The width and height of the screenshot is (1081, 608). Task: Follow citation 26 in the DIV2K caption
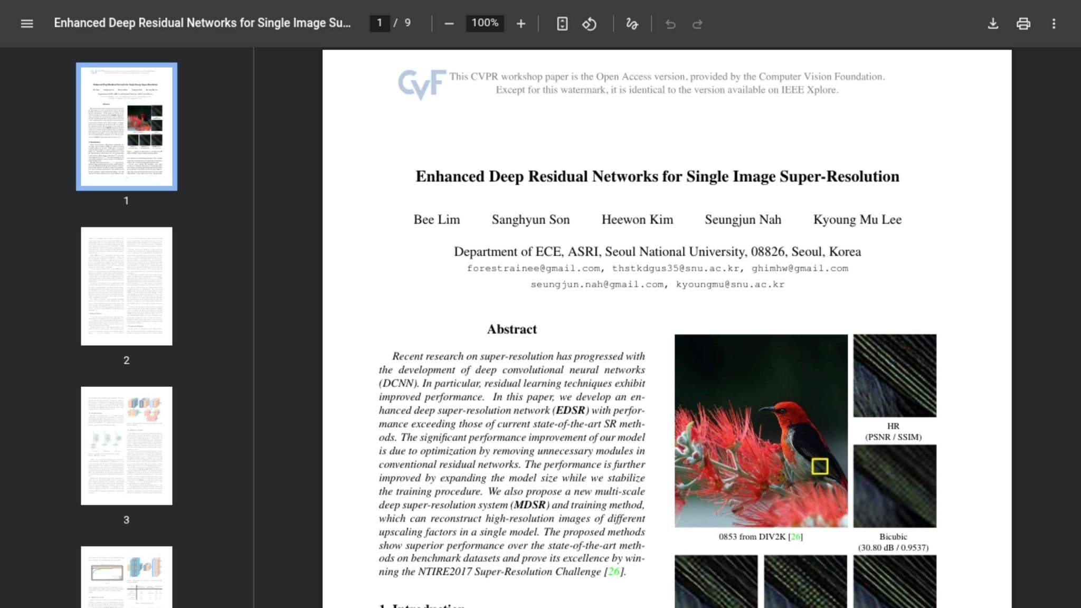click(795, 537)
